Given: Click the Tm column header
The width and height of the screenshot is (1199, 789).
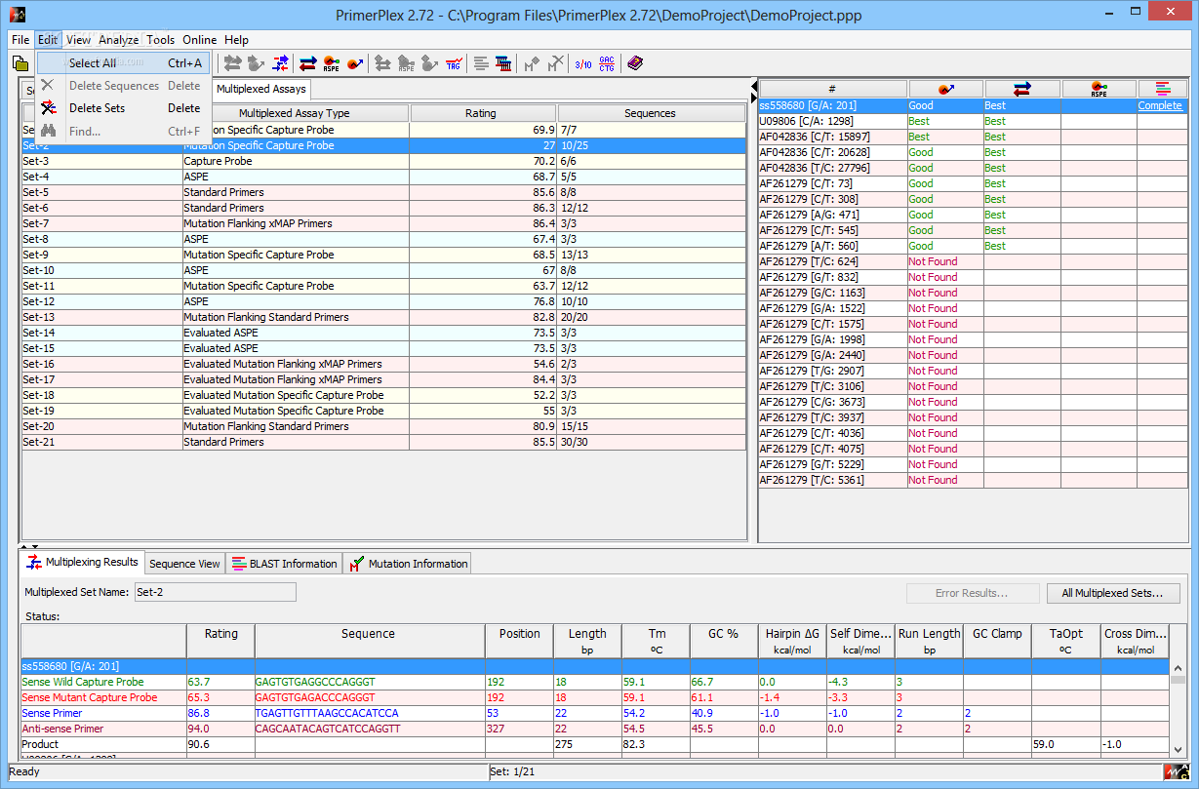Looking at the screenshot, I should click(x=656, y=641).
